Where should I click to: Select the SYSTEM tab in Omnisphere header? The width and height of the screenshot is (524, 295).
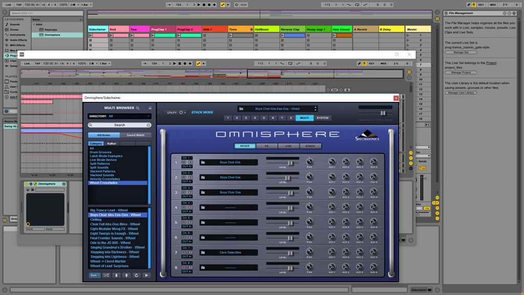pyautogui.click(x=322, y=118)
